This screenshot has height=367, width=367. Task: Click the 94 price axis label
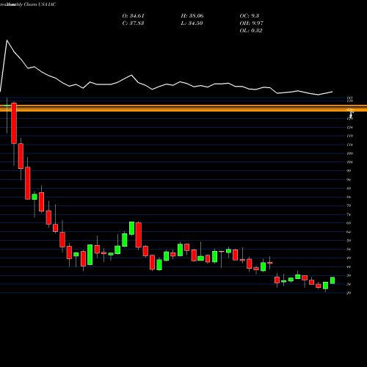click(349, 180)
